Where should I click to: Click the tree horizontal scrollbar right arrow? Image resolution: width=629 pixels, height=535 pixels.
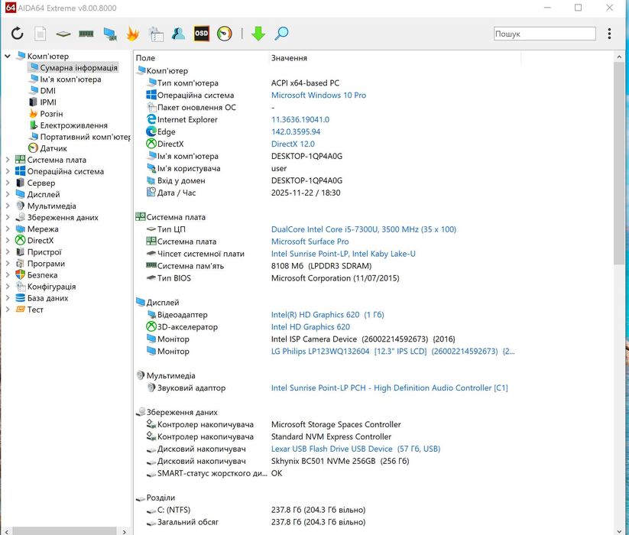(x=125, y=531)
